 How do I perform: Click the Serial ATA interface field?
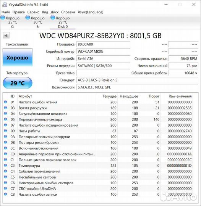coord(103,59)
